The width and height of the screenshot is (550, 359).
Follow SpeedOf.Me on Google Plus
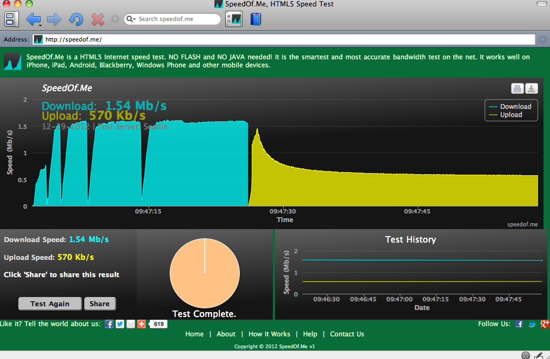click(x=545, y=324)
